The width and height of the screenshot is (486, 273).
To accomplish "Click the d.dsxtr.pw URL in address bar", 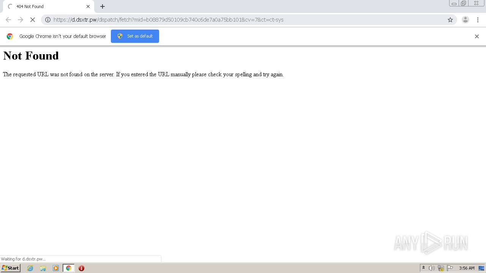I will pyautogui.click(x=168, y=20).
